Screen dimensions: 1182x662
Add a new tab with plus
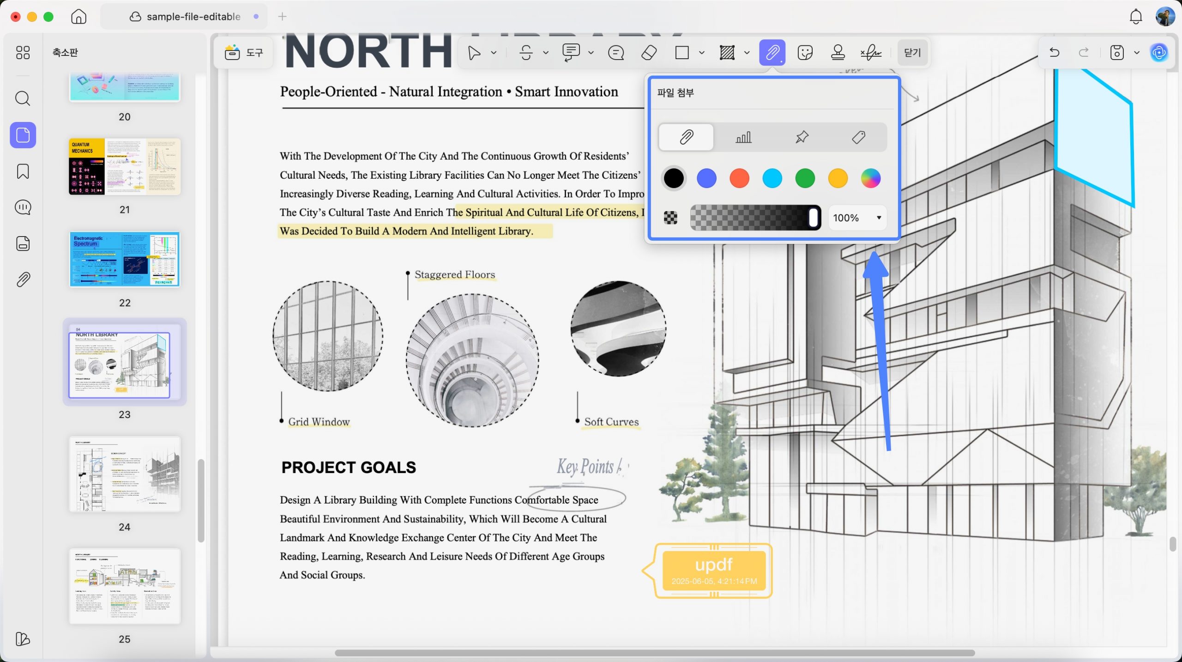283,17
